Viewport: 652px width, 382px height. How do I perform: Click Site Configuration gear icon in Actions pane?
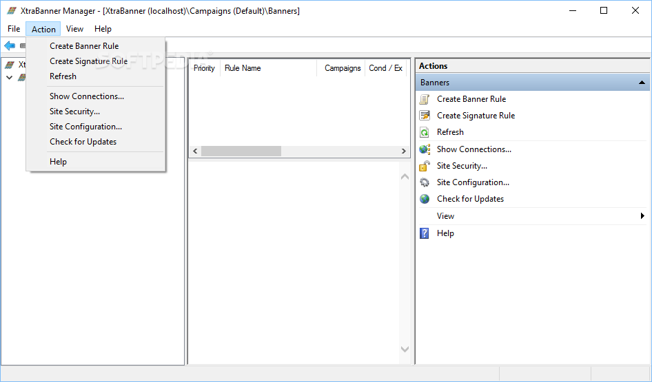424,182
